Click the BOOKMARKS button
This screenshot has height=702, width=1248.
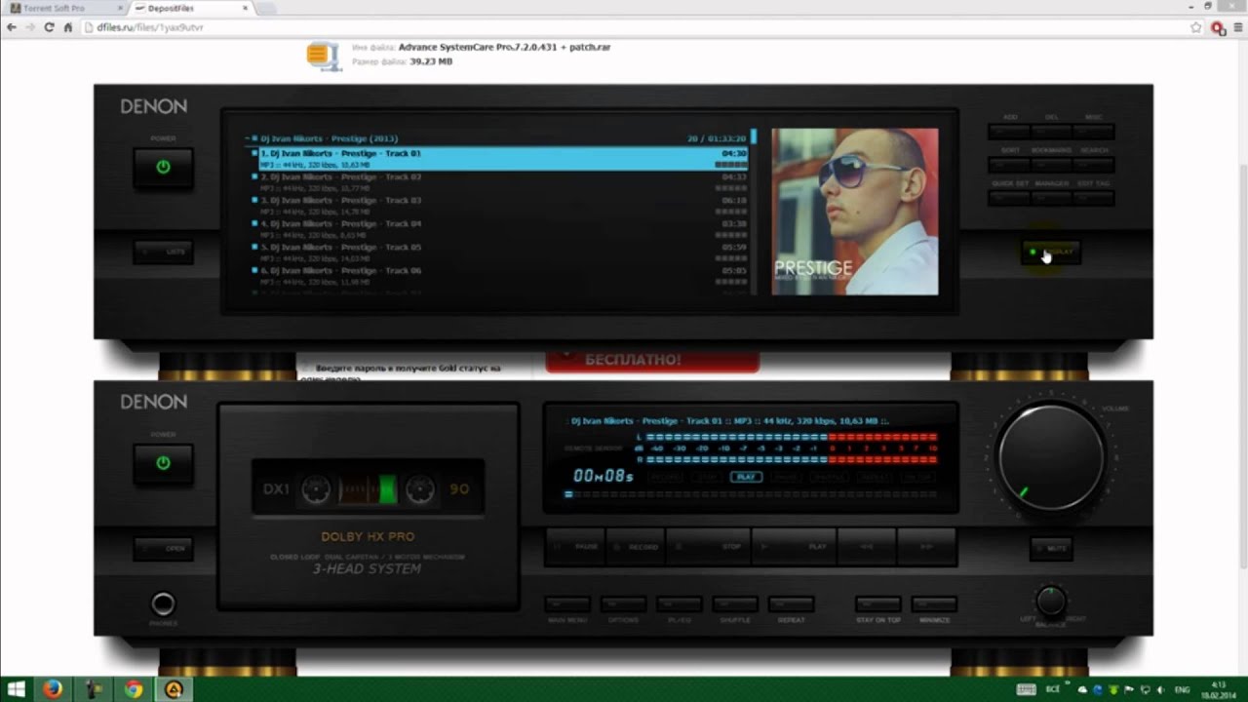[1051, 165]
